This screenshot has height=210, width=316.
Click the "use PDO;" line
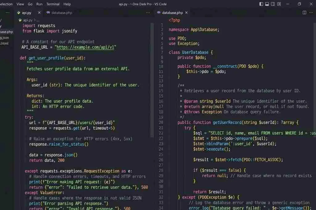[177, 38]
